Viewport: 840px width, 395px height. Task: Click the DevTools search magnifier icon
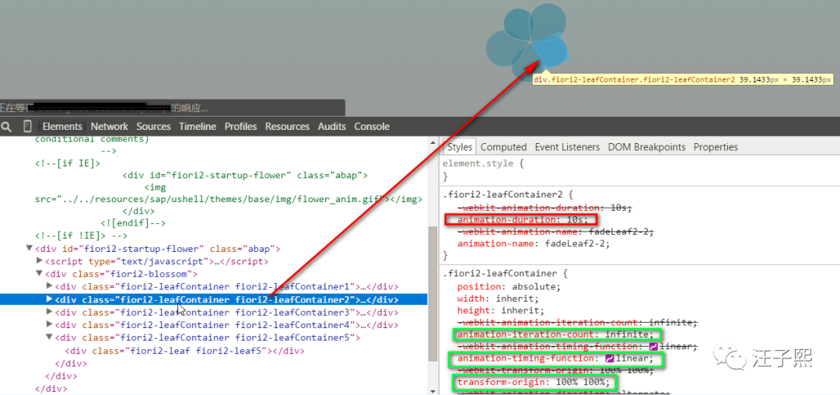pos(6,127)
